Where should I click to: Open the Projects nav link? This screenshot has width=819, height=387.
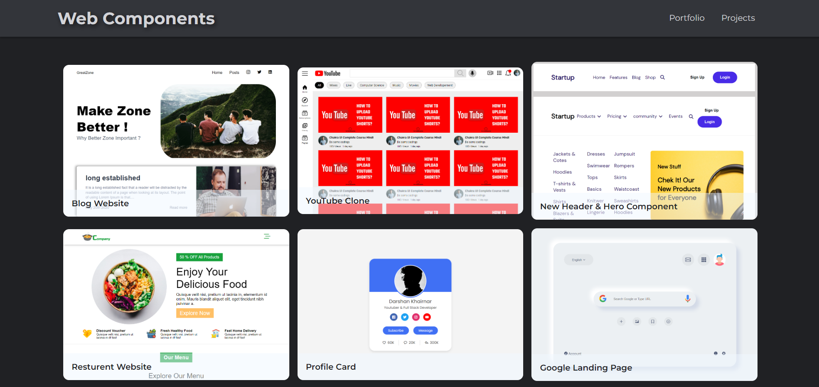738,18
